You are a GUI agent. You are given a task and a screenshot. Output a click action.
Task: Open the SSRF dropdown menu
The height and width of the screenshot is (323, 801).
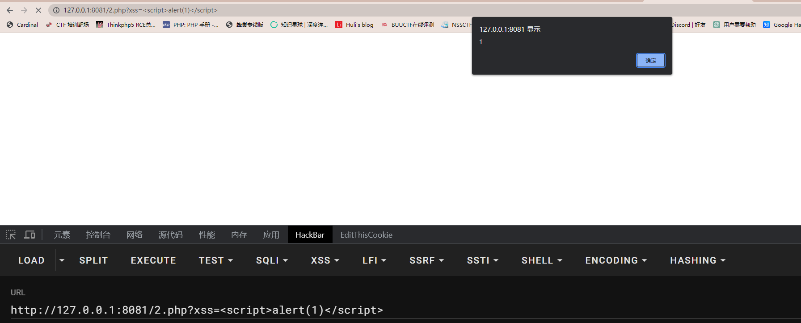click(426, 260)
